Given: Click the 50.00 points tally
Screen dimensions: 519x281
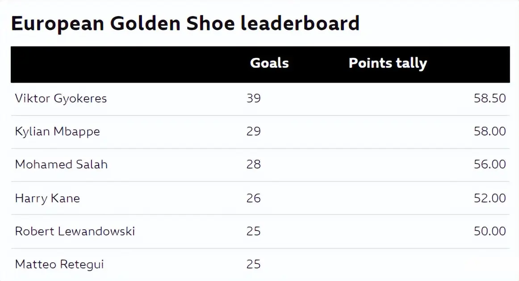Looking at the screenshot, I should pos(490,231).
